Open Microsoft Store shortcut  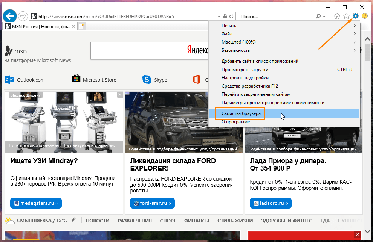94,79
